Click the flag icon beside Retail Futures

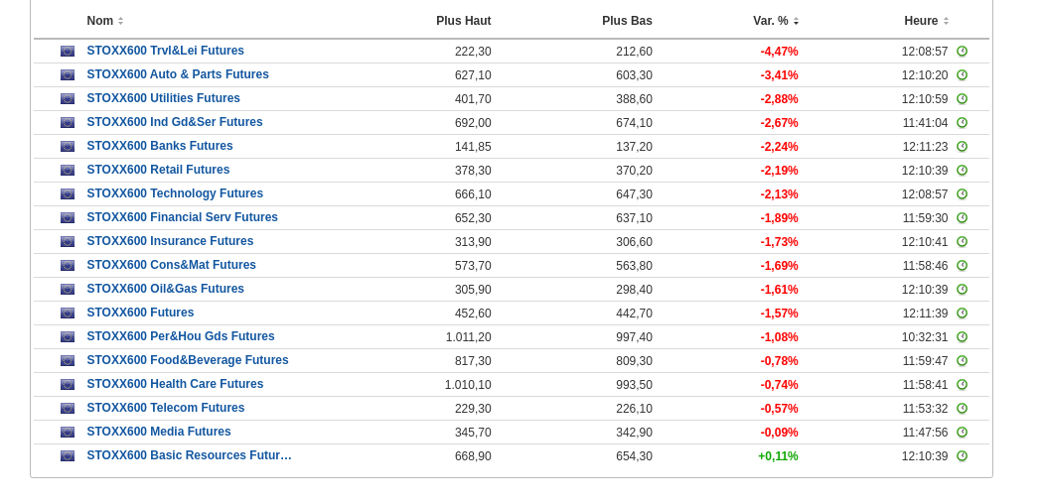pos(68,171)
